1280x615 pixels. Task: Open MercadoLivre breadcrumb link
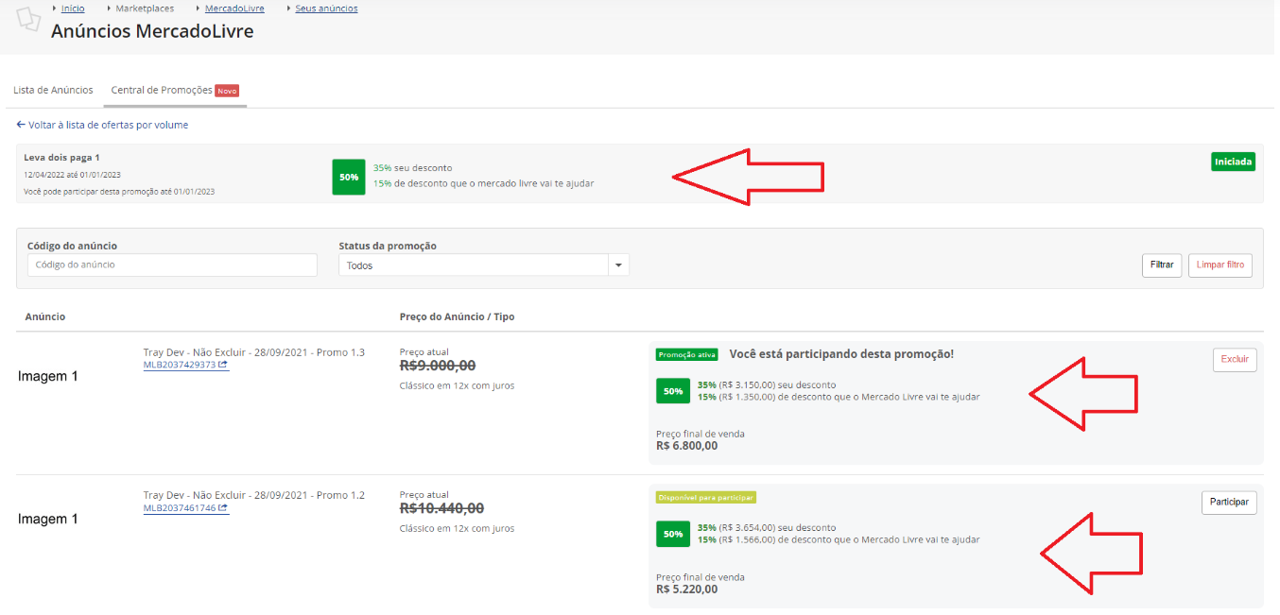coord(234,9)
